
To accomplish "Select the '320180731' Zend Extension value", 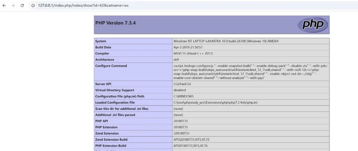I will coord(182,133).
